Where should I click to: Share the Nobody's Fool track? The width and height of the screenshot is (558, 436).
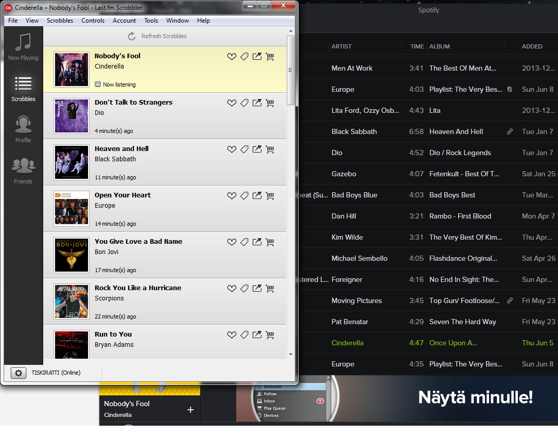[257, 56]
